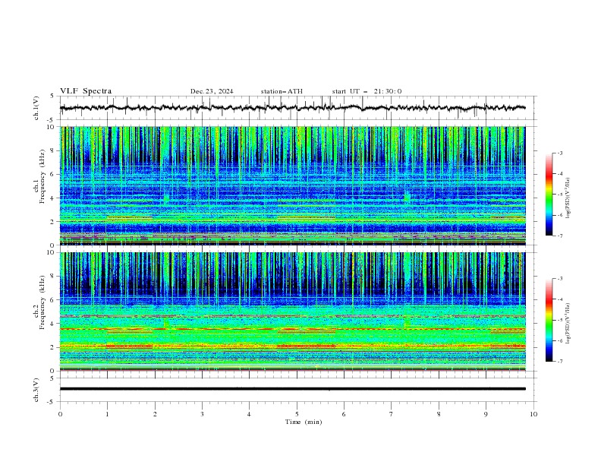
Task: Click the ch.1 spectrogram color scale bar
Action: tap(549, 195)
